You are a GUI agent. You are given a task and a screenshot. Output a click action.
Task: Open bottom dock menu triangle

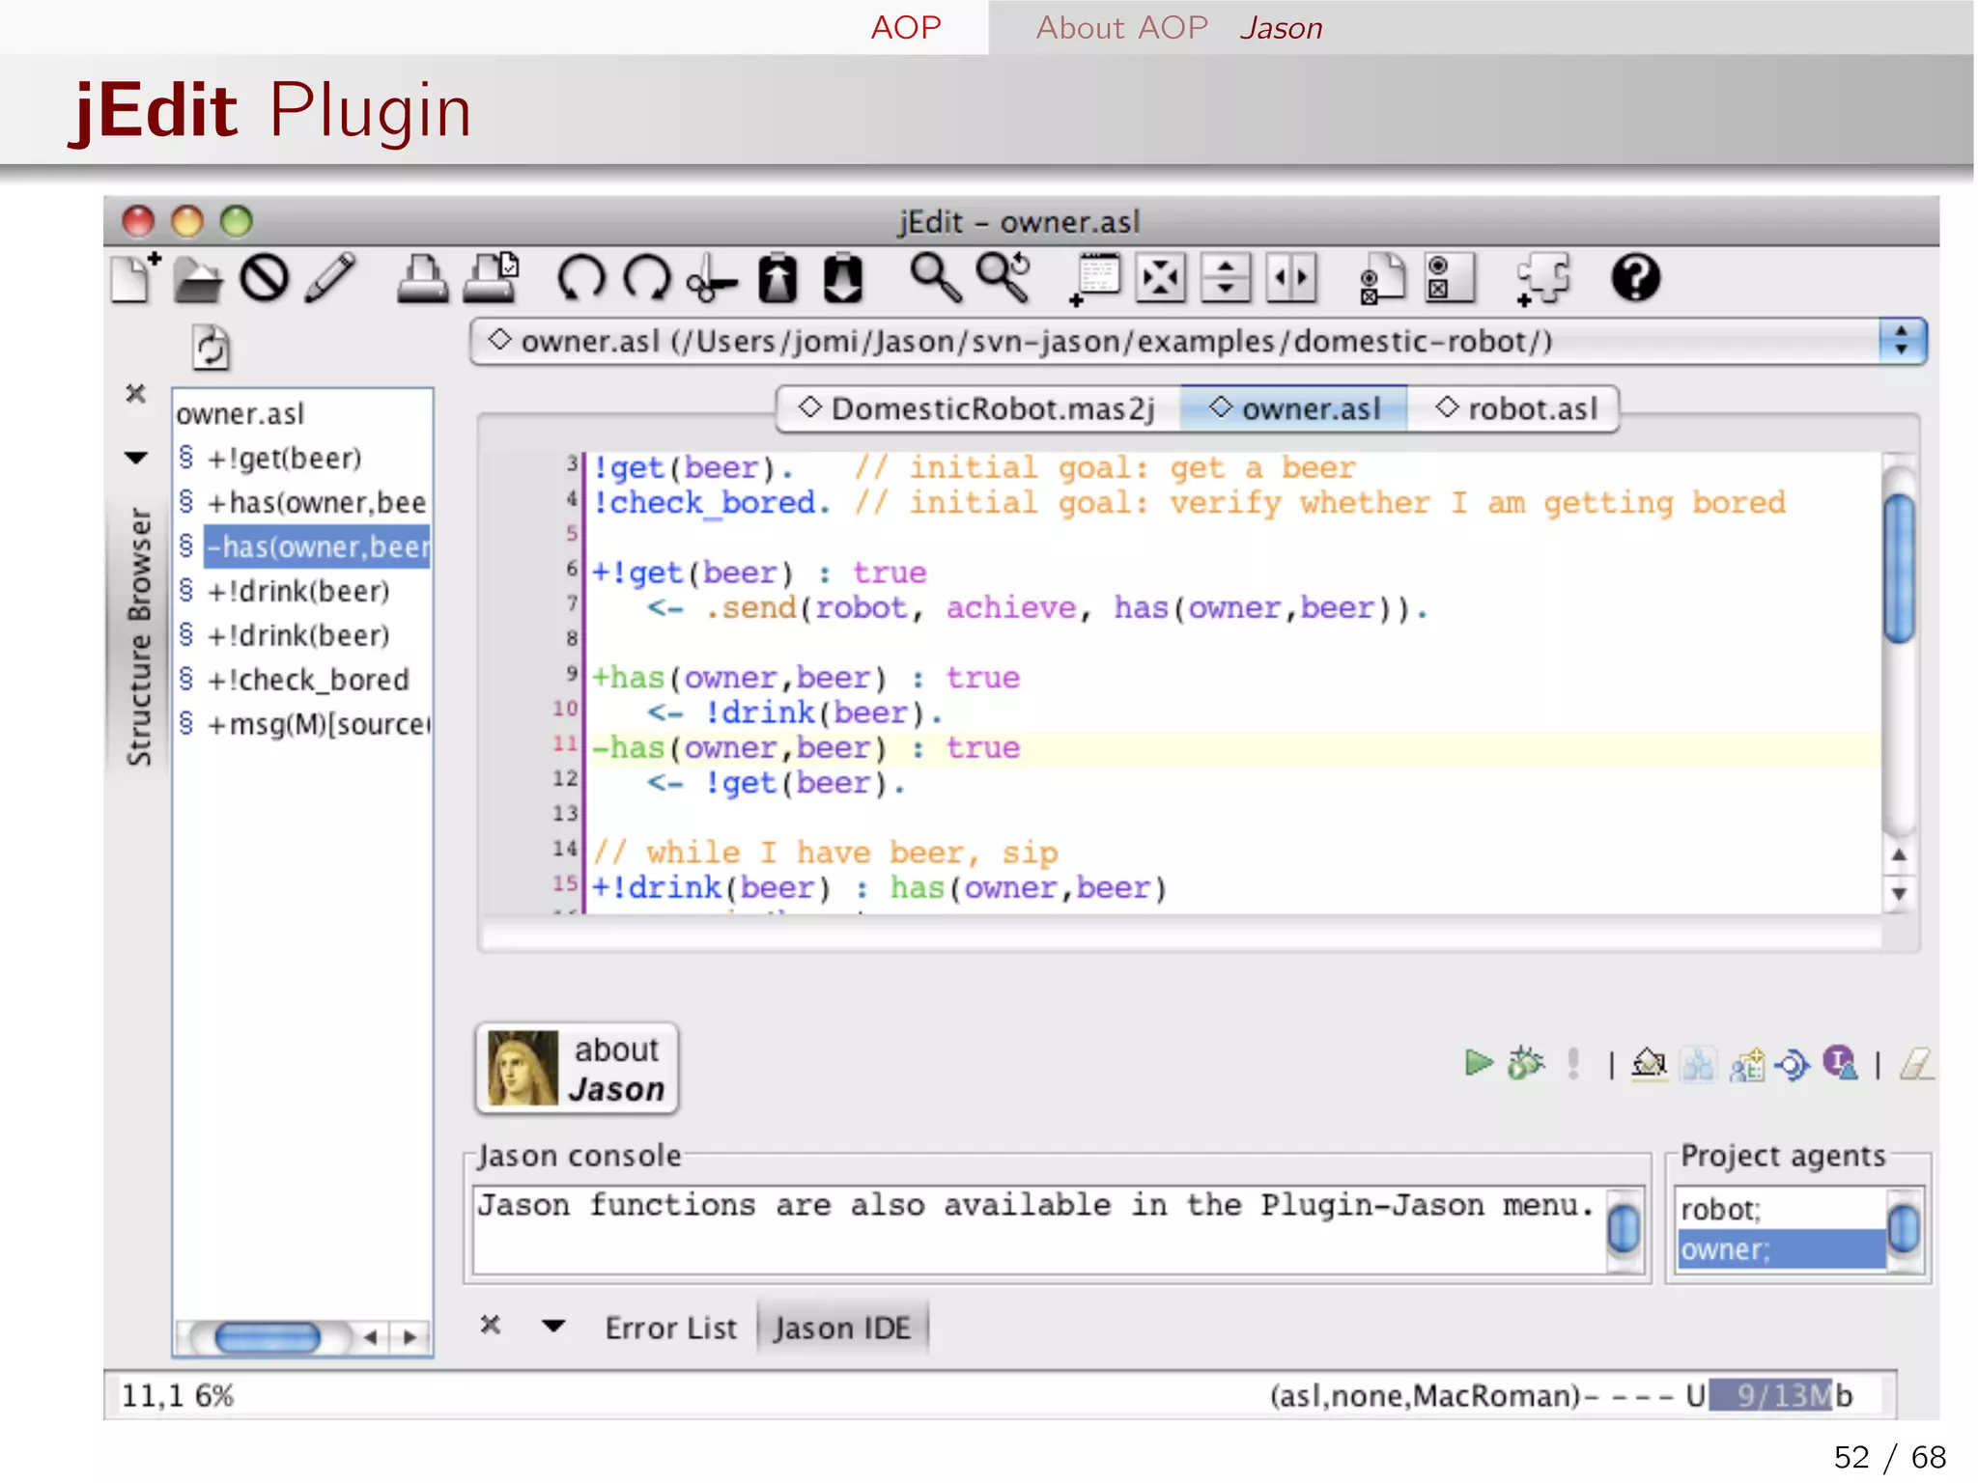[553, 1326]
